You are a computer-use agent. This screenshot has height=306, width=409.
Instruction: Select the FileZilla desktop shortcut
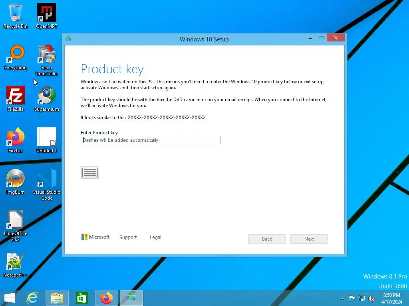tap(16, 99)
